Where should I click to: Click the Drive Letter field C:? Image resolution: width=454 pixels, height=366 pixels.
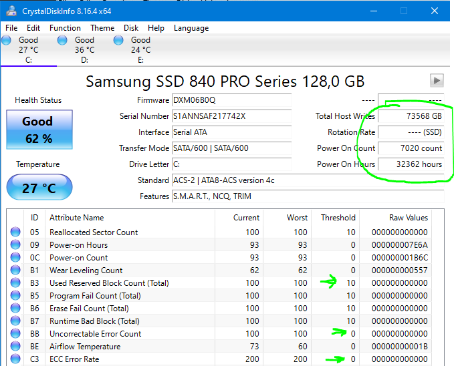pyautogui.click(x=231, y=164)
